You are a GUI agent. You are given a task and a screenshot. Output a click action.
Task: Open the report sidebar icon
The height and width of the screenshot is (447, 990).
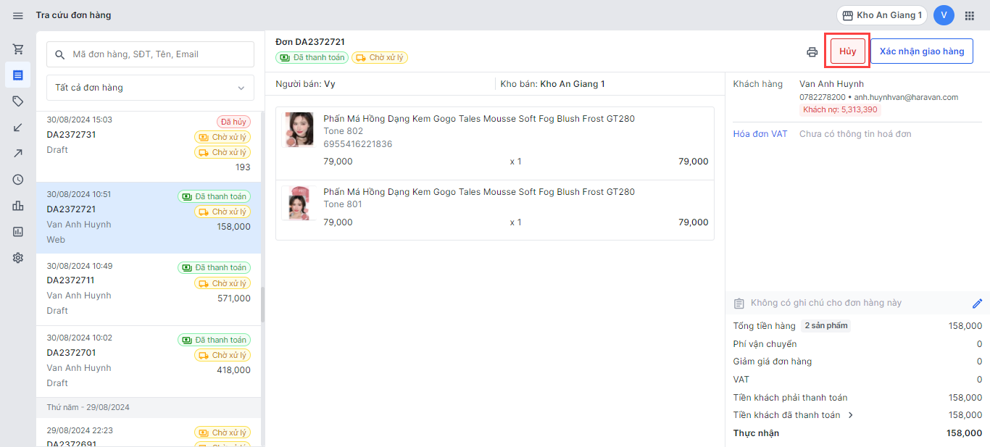coord(18,232)
